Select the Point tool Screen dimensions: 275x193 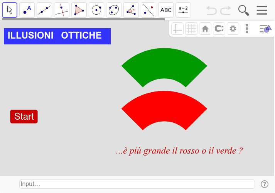click(x=27, y=10)
